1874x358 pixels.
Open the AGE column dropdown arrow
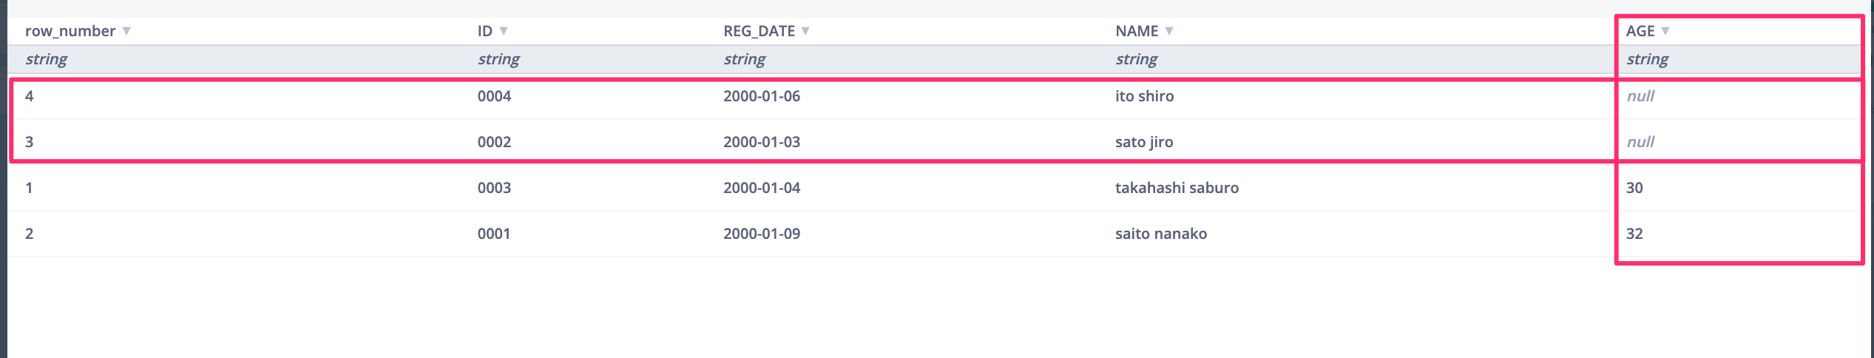click(x=1665, y=31)
